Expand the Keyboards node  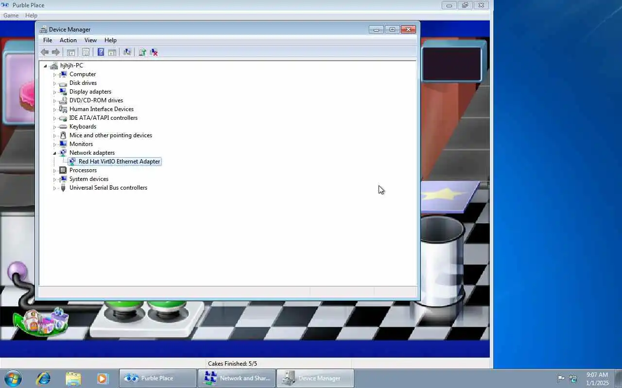(54, 127)
